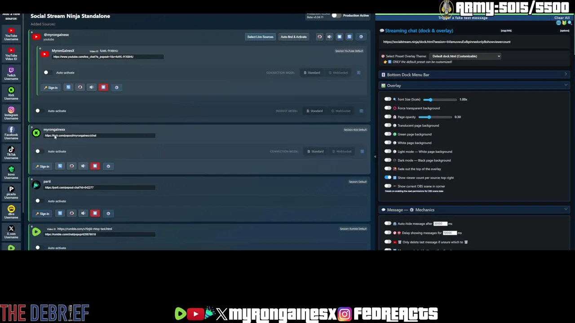575x323 pixels.
Task: Click the Kick popout chat URL field
Action: [99, 135]
